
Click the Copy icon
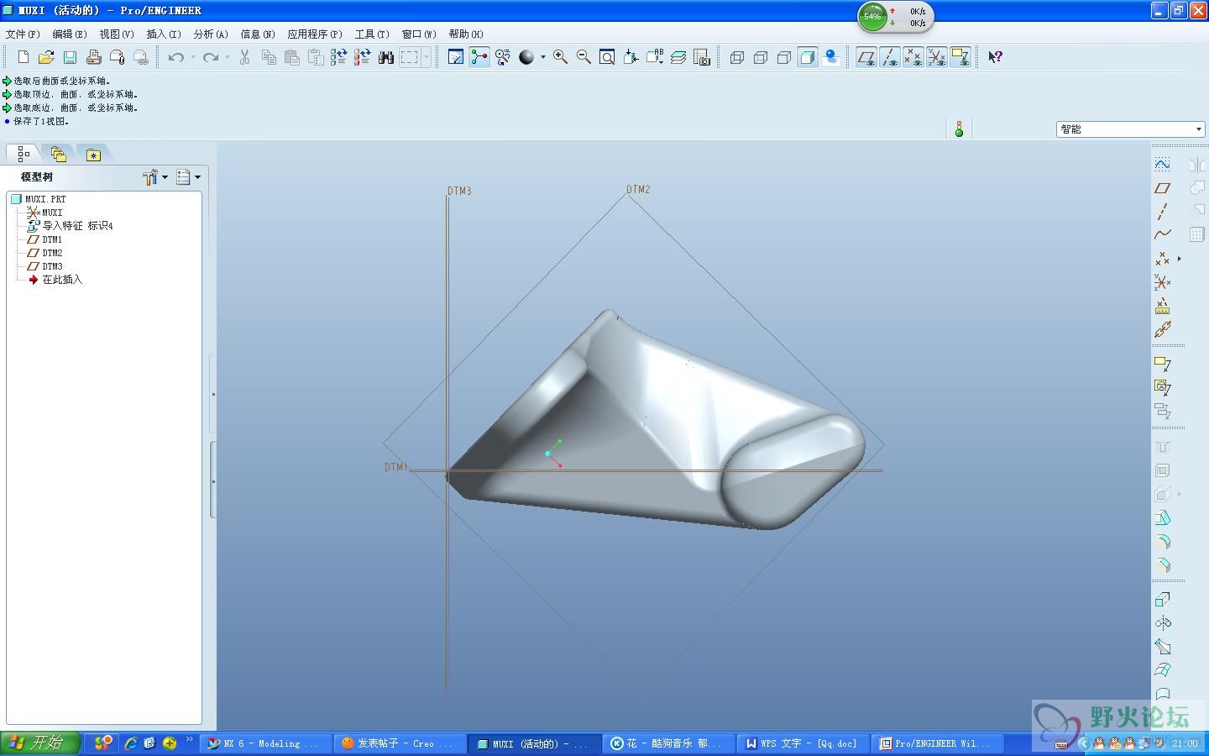(269, 57)
